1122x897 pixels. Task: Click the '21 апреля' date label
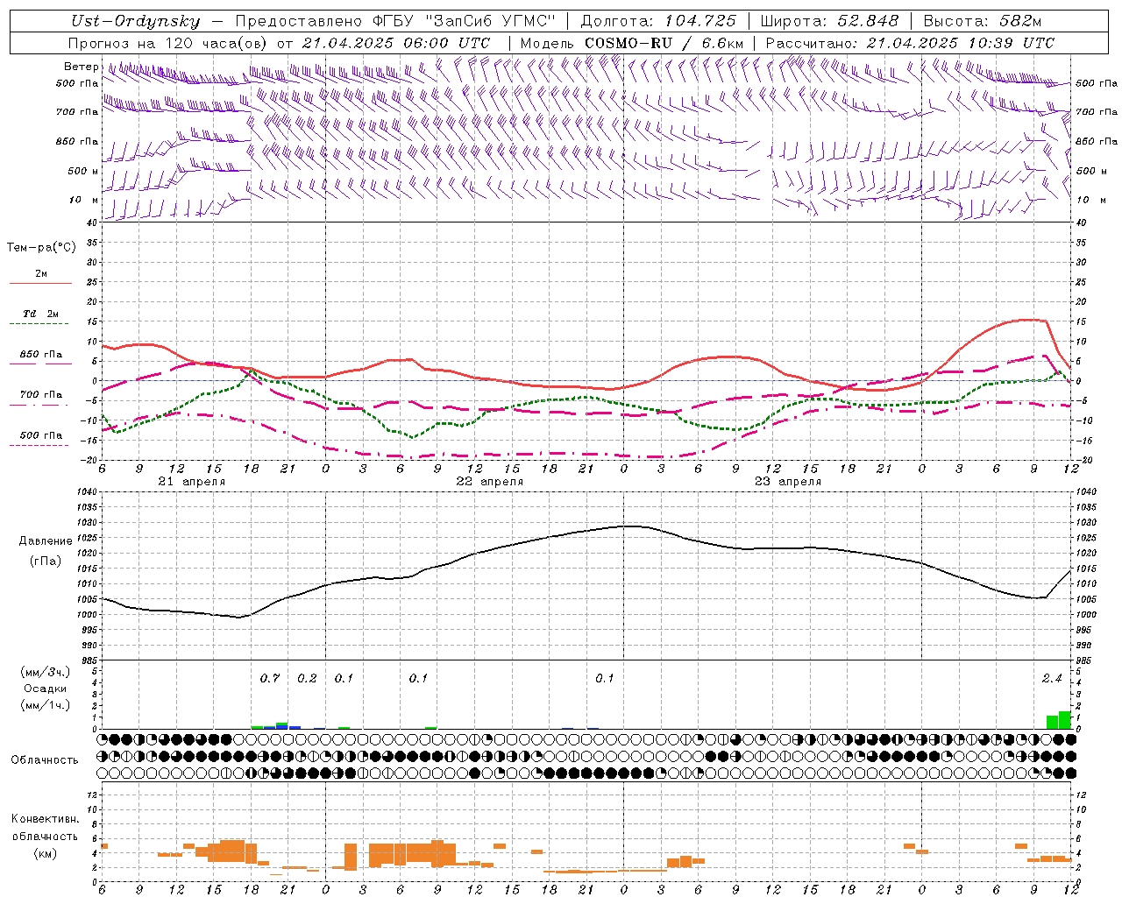coord(191,482)
